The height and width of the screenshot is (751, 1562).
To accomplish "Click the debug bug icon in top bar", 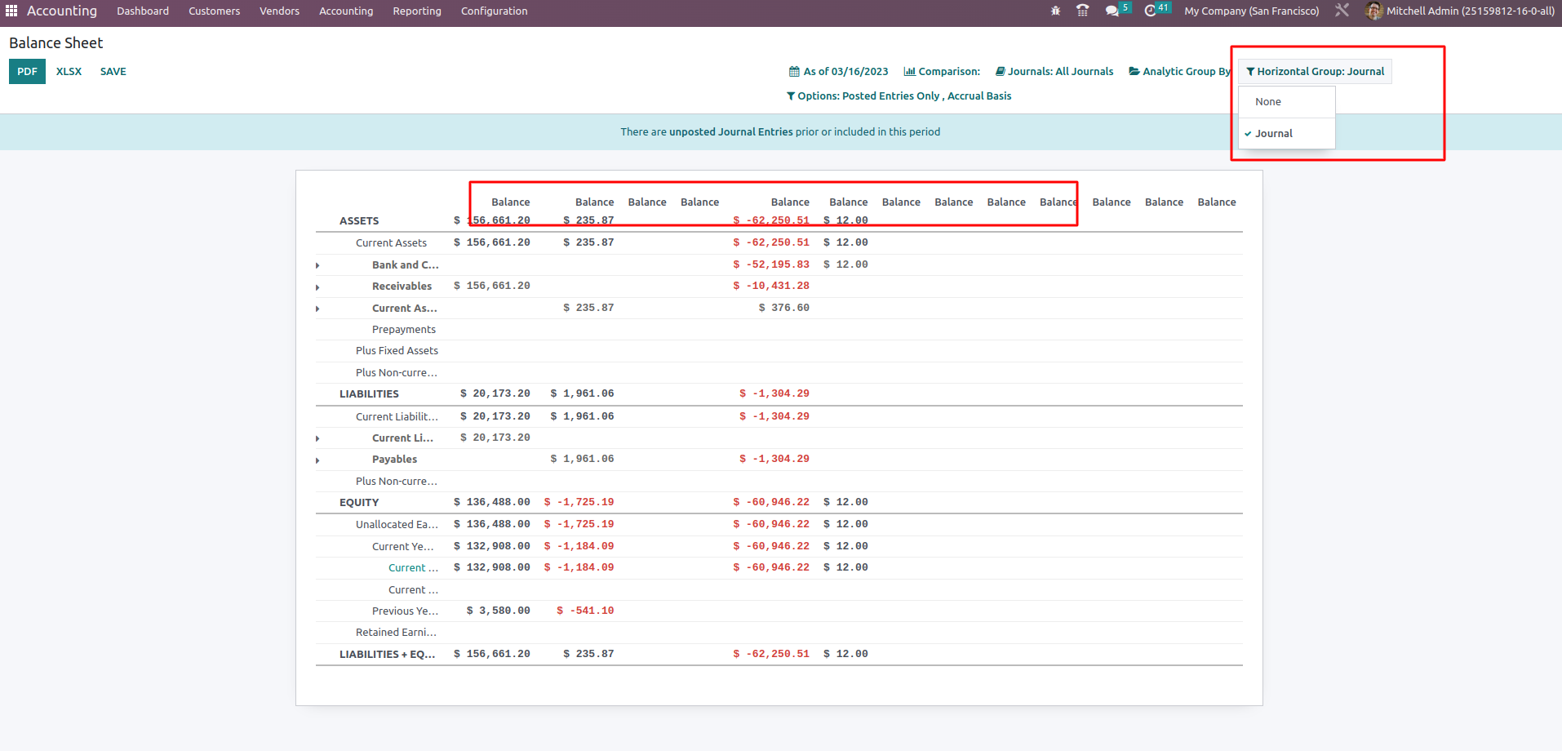I will [1054, 11].
